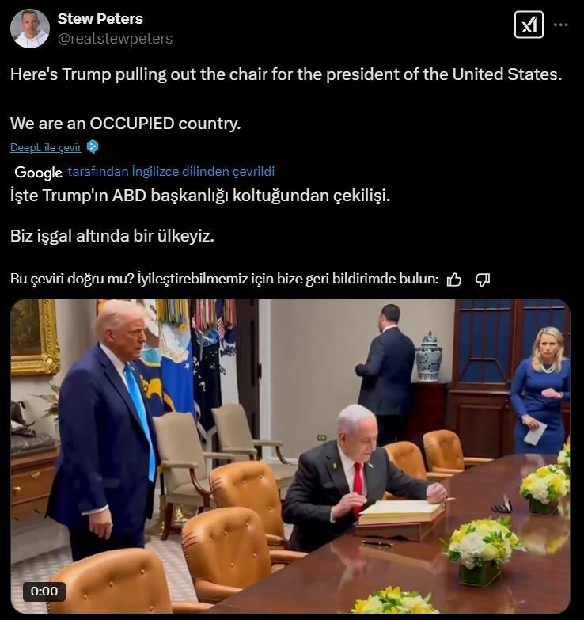Click the DeepL translate icon
This screenshot has height=620, width=584.
93,147
